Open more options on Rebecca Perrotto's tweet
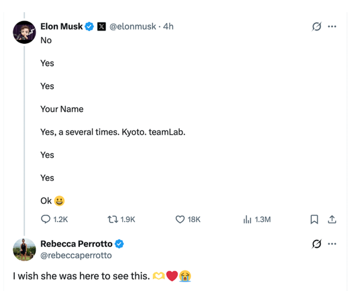The width and height of the screenshot is (360, 291). tap(332, 244)
